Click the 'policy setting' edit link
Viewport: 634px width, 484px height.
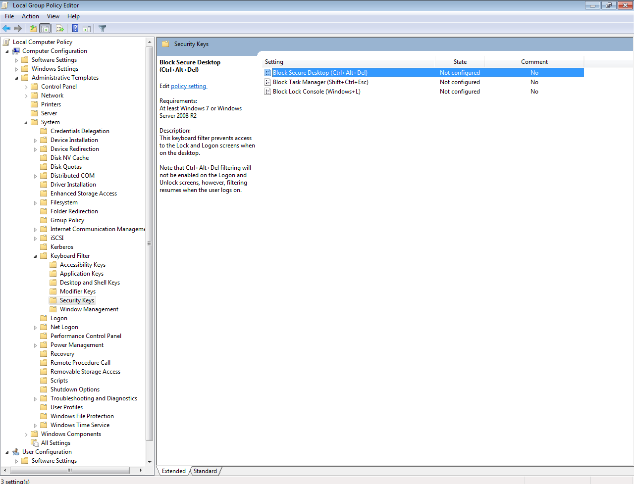188,86
